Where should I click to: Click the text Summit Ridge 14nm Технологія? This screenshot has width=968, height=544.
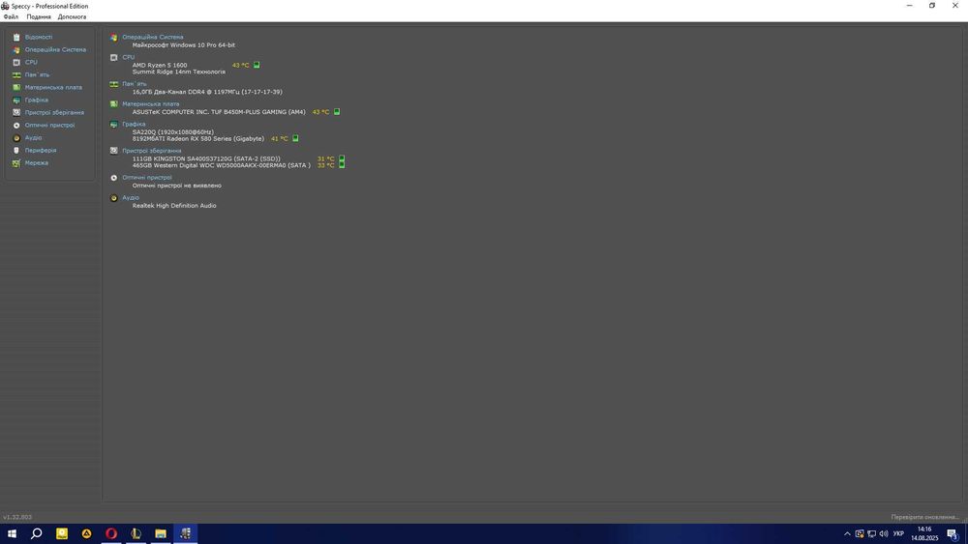[178, 72]
